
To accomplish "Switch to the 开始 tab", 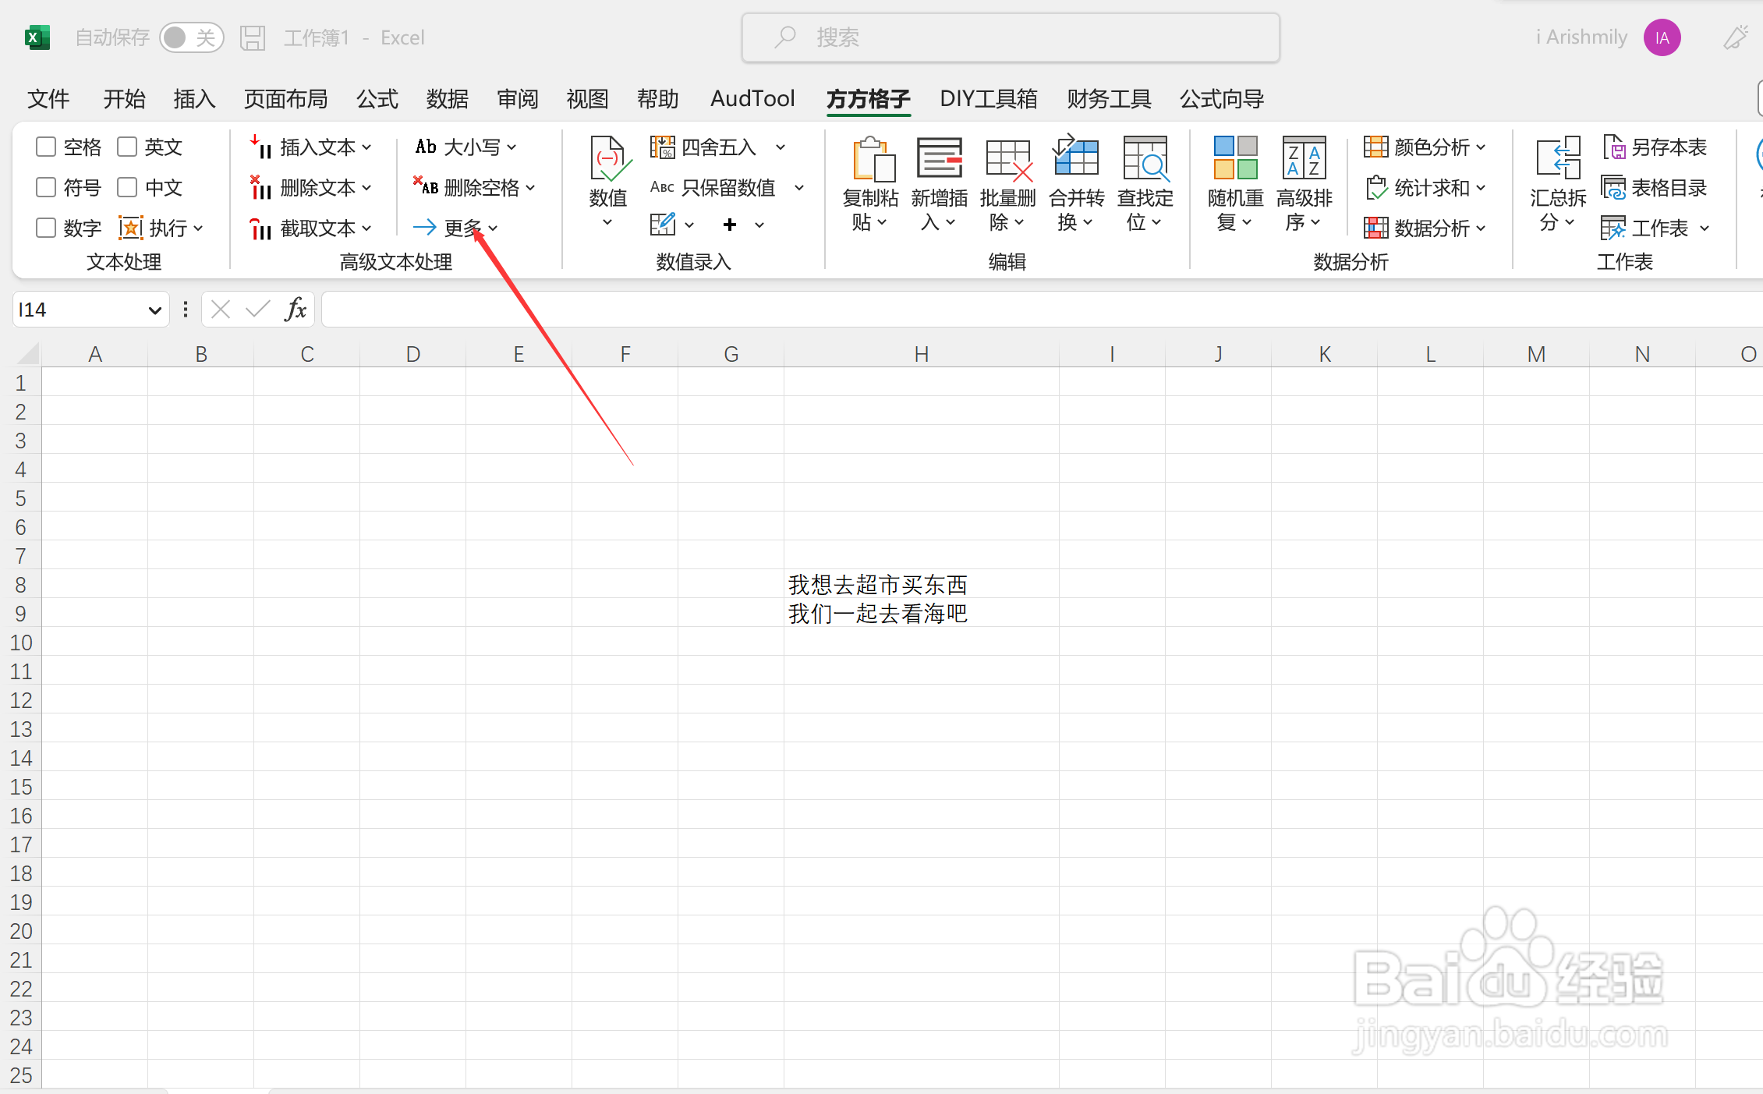I will pyautogui.click(x=125, y=99).
